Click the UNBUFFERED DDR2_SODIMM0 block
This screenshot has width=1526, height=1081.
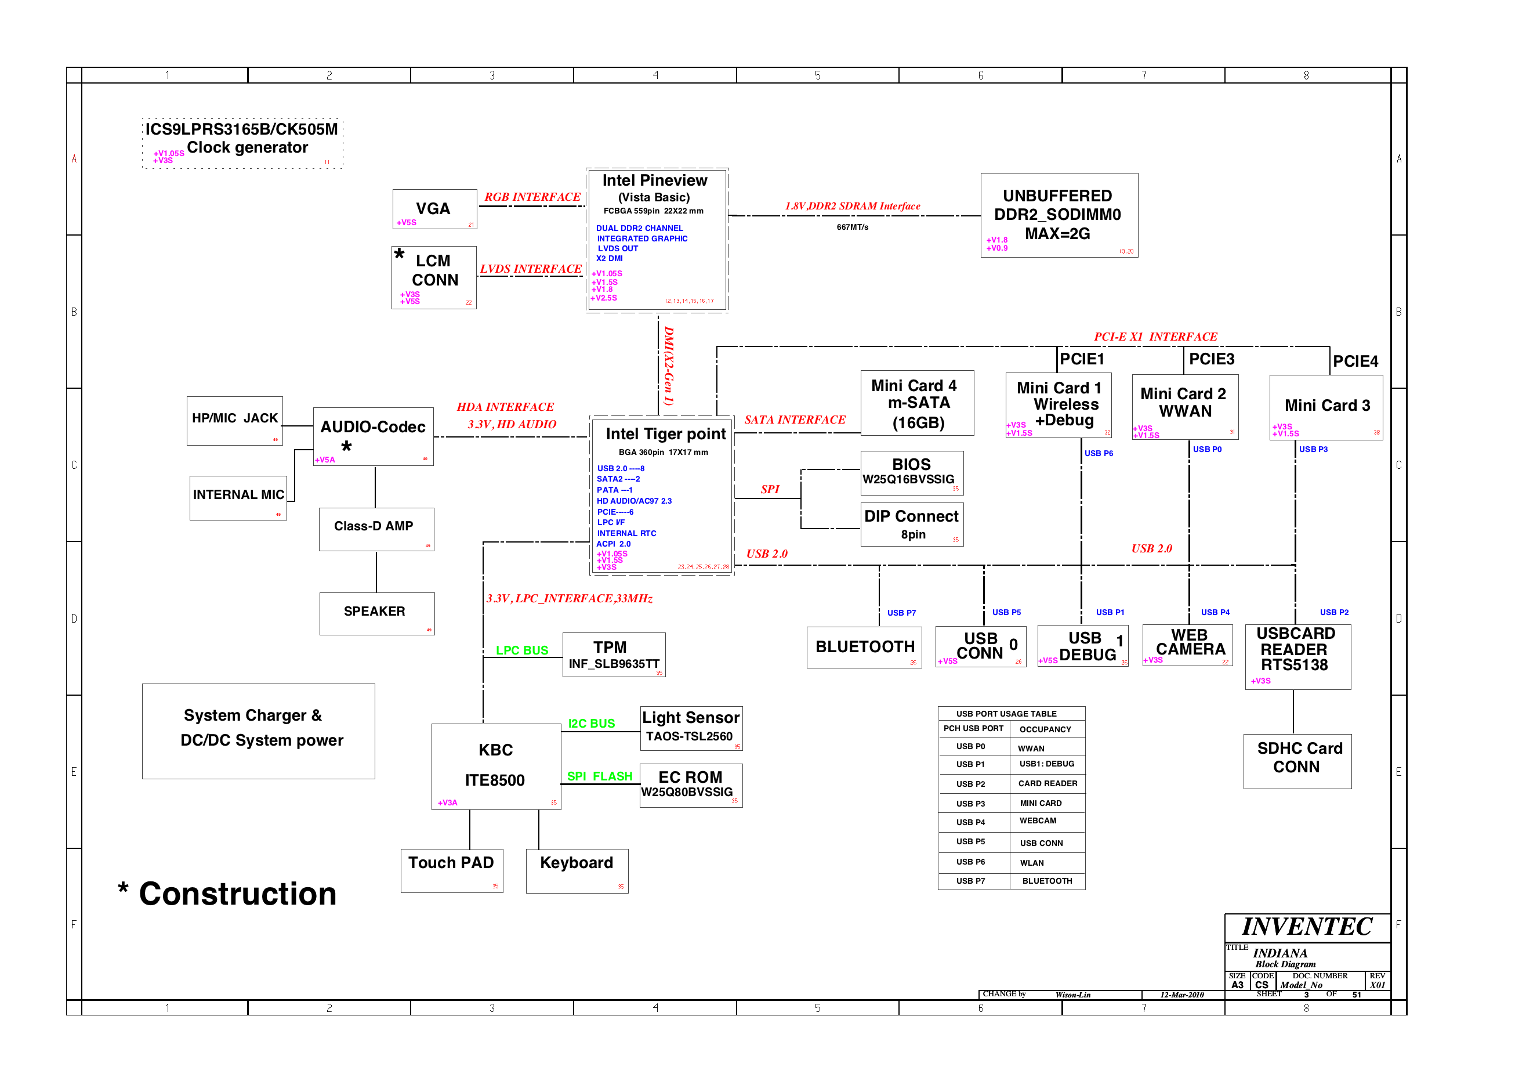pos(1059,215)
